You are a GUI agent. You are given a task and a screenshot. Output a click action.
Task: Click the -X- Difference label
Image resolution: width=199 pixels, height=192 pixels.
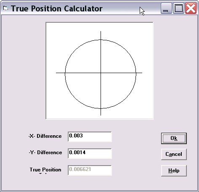45,136
